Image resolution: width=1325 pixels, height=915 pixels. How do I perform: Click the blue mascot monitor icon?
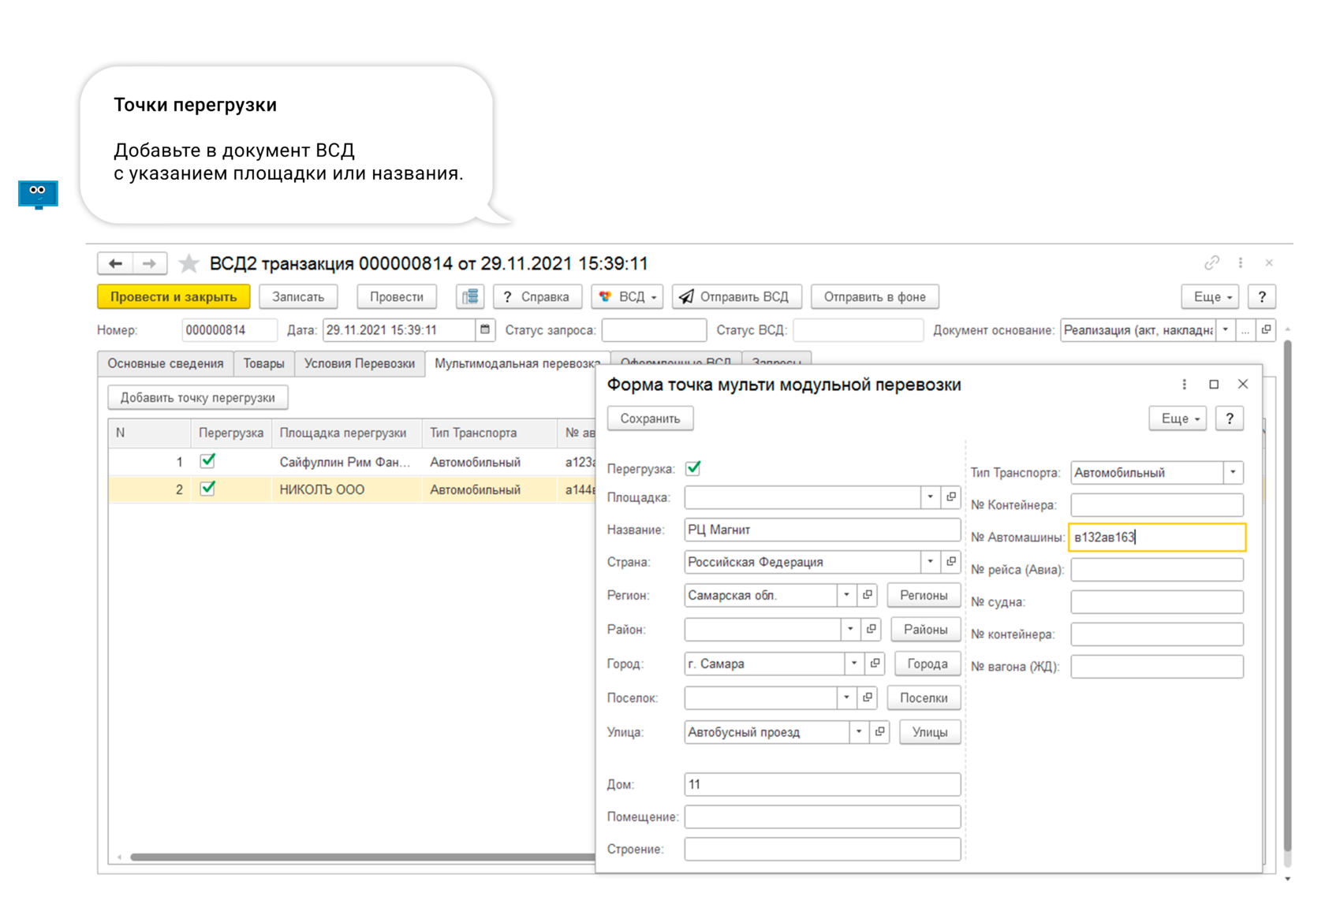(x=38, y=194)
